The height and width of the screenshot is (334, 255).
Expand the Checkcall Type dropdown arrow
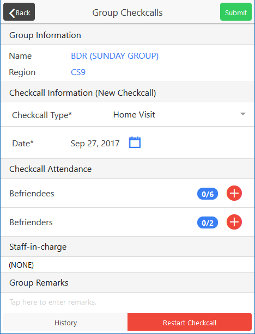click(x=243, y=114)
